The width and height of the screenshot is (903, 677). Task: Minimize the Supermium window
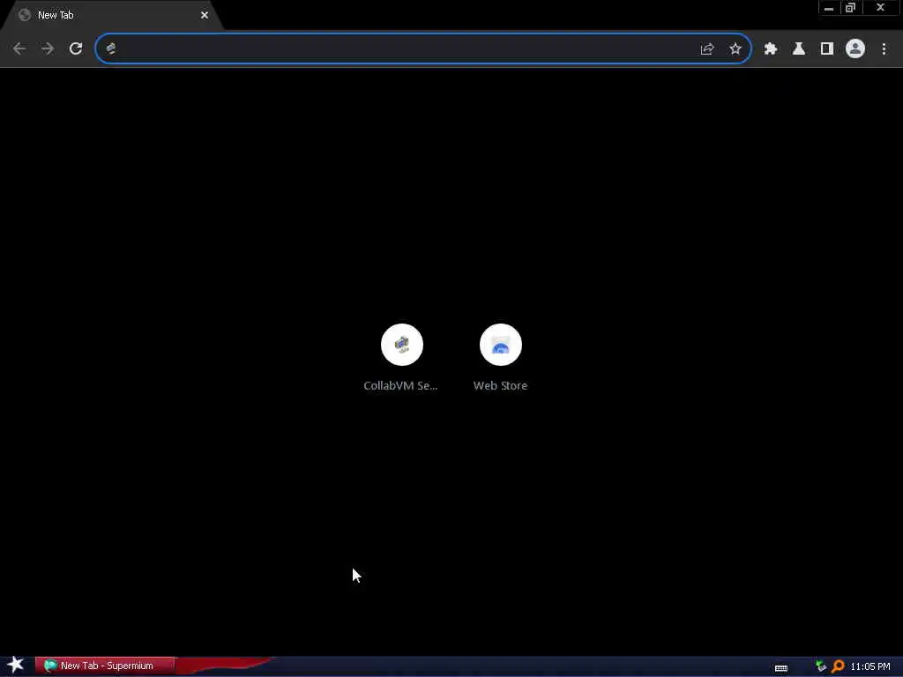(829, 8)
